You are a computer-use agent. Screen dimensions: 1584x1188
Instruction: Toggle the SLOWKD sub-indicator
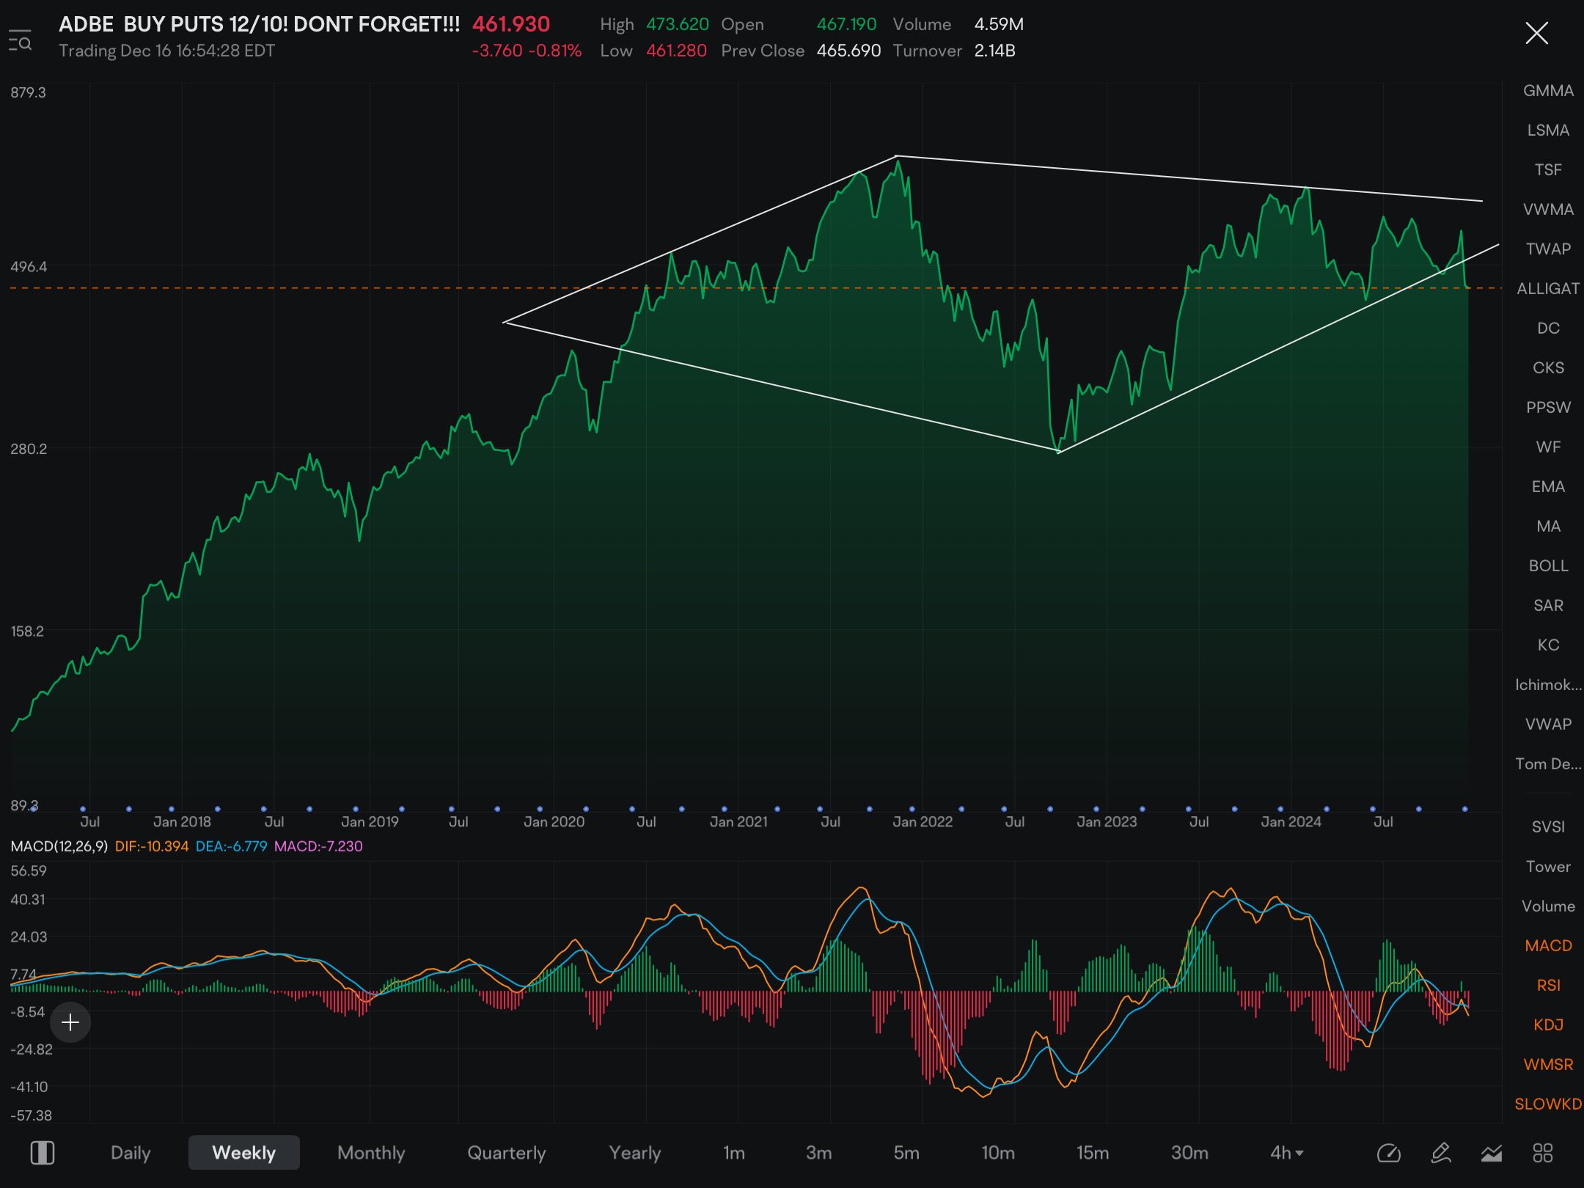(1548, 1104)
